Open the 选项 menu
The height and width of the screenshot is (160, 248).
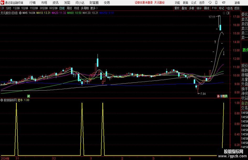[202, 3]
